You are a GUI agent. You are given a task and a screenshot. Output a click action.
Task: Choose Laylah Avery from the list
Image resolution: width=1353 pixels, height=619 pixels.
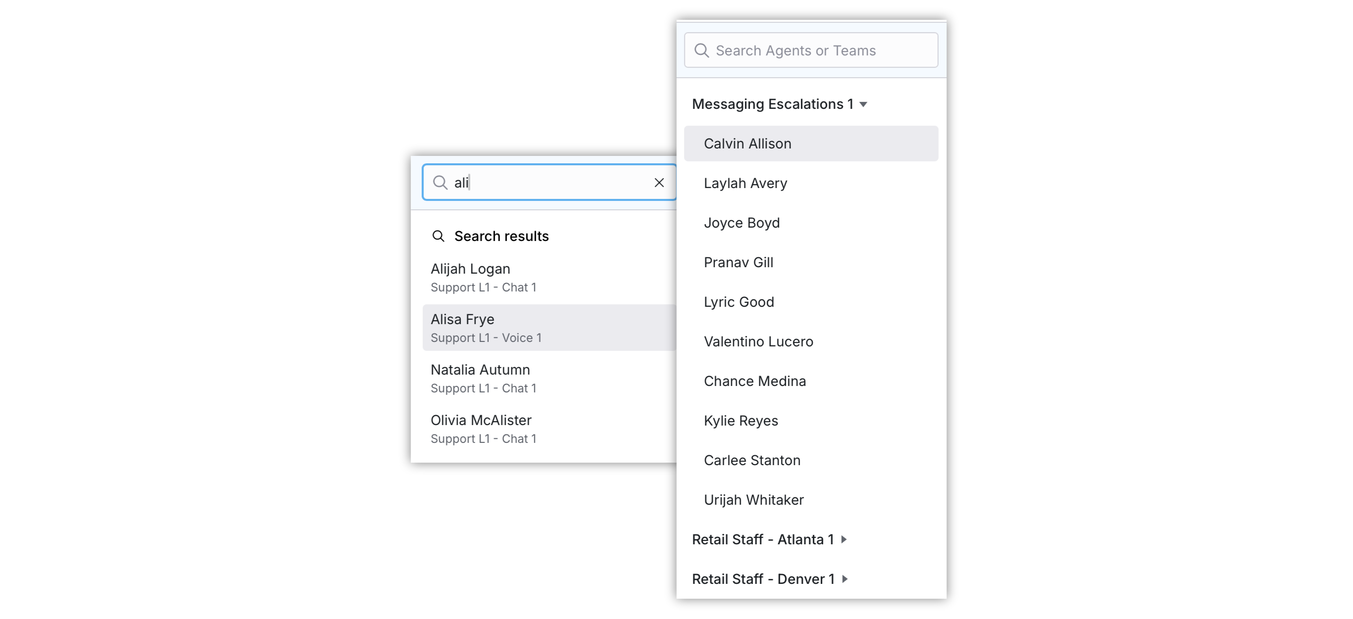811,183
